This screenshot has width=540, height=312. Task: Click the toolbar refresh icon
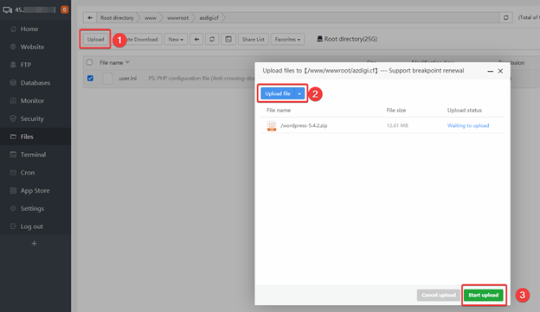click(212, 39)
